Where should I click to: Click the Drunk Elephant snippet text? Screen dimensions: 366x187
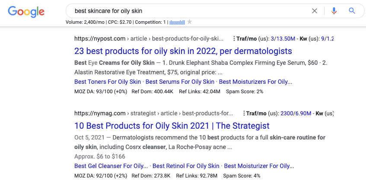pyautogui.click(x=201, y=68)
